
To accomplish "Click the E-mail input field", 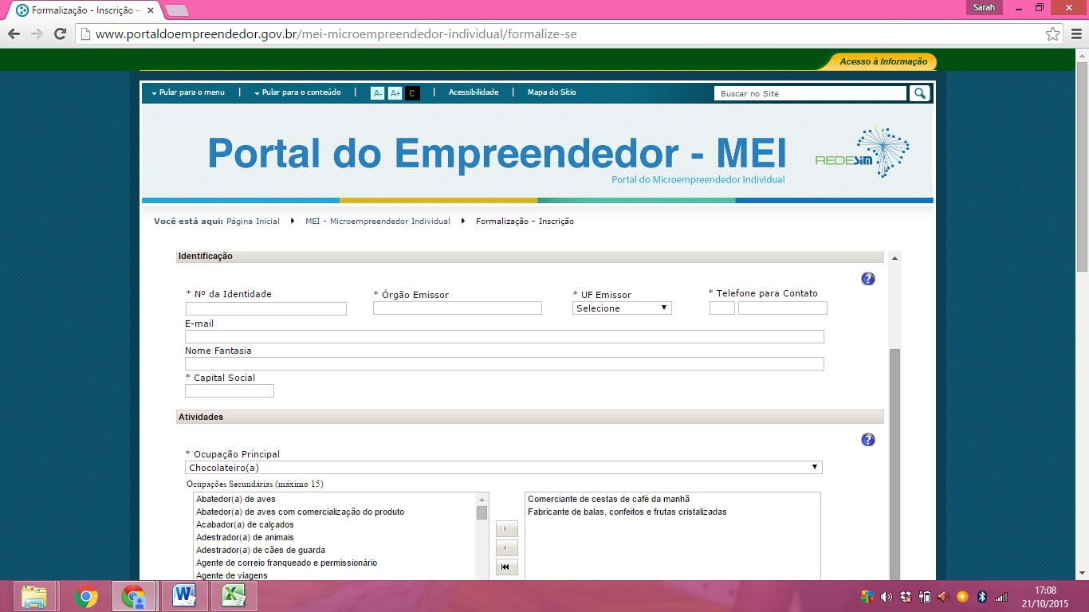I will point(505,337).
